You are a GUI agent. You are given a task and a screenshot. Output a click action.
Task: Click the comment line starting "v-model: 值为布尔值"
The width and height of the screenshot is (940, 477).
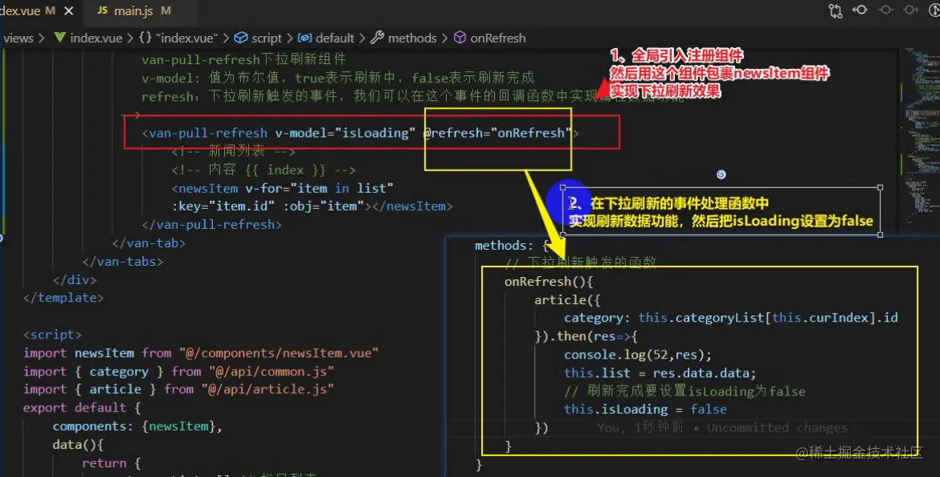click(338, 78)
